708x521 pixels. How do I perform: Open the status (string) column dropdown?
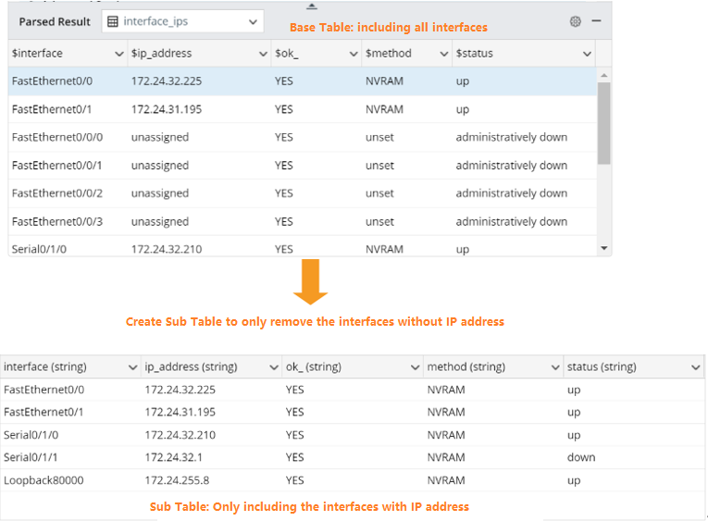695,367
